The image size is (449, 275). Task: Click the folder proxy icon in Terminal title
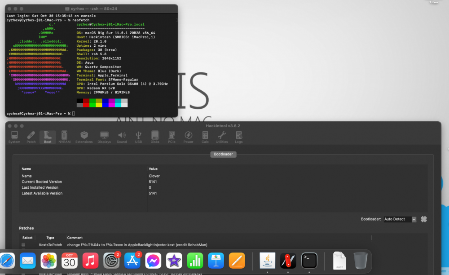67,9
